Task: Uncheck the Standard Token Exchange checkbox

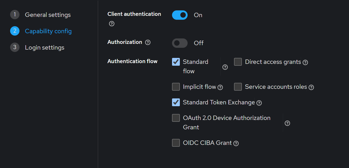Action: pyautogui.click(x=176, y=102)
